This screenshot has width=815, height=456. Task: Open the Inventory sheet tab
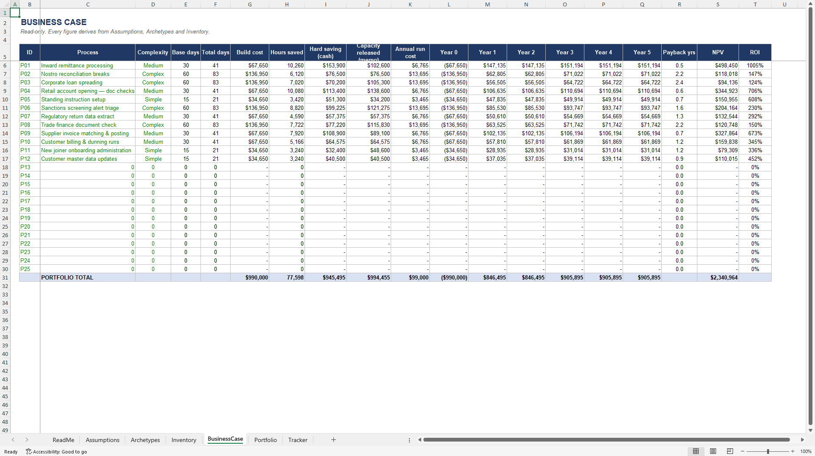tap(184, 440)
